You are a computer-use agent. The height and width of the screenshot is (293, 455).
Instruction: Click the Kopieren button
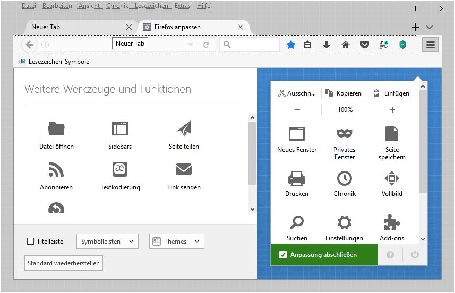pyautogui.click(x=345, y=93)
